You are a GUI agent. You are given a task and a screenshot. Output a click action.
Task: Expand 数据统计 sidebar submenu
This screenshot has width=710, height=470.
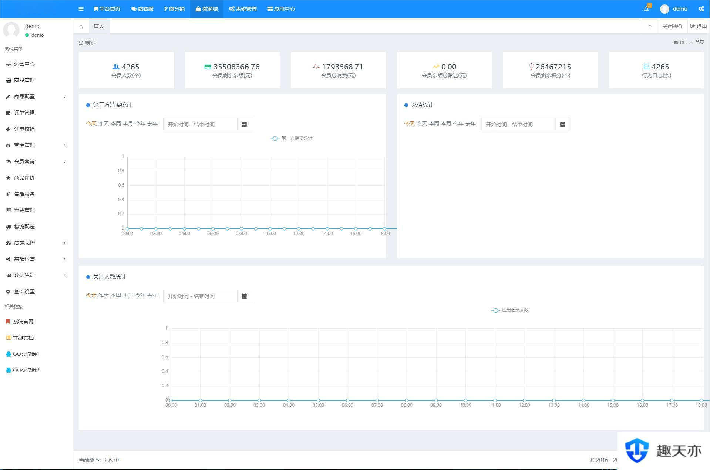point(36,275)
